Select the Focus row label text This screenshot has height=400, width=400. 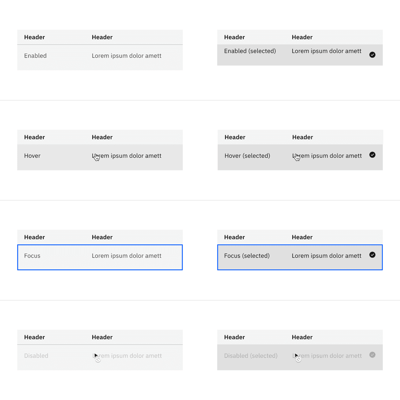tap(32, 256)
